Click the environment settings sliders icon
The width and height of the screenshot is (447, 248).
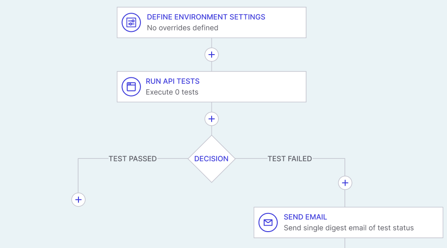131,22
